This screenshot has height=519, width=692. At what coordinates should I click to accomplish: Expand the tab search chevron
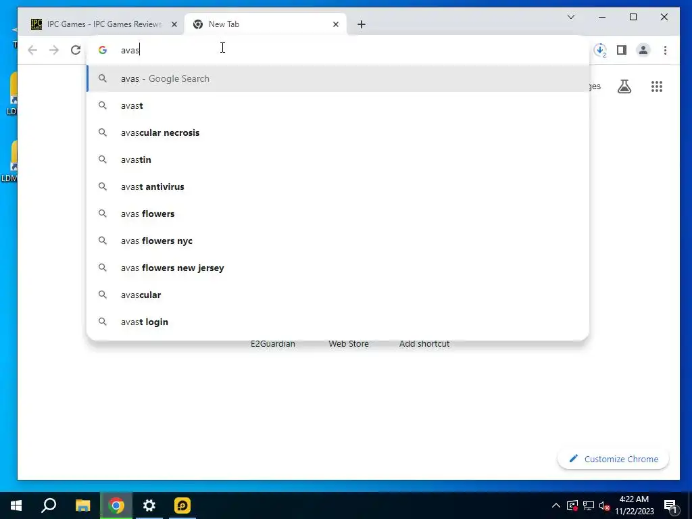570,17
